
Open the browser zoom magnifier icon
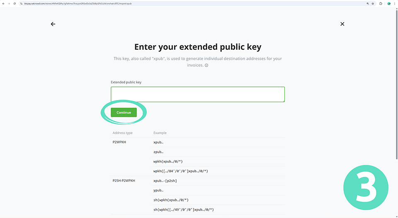coord(368,3)
